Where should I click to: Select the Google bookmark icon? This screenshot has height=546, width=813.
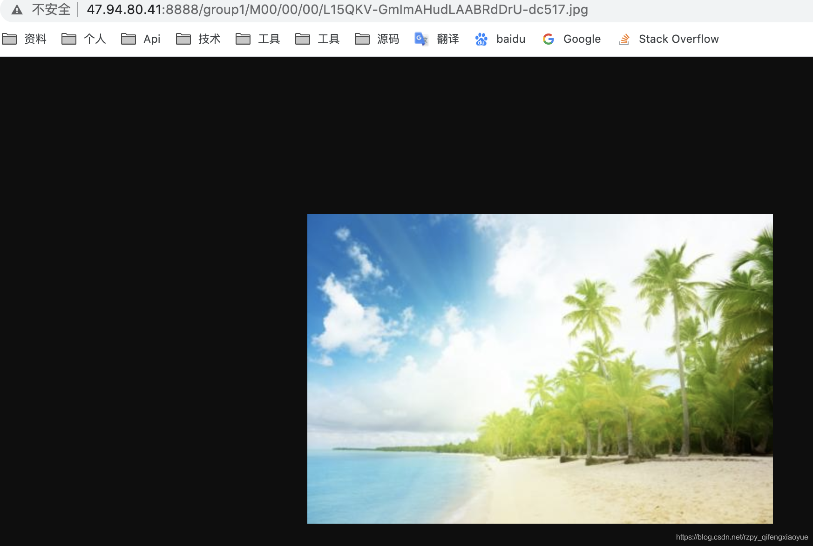(x=548, y=39)
